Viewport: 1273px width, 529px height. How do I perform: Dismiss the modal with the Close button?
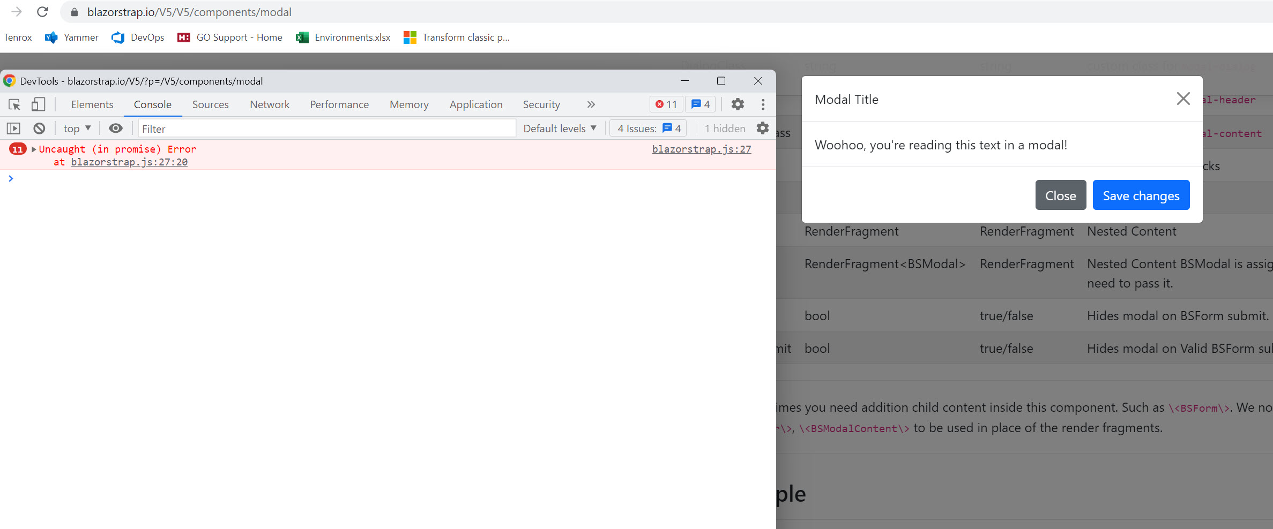tap(1060, 195)
